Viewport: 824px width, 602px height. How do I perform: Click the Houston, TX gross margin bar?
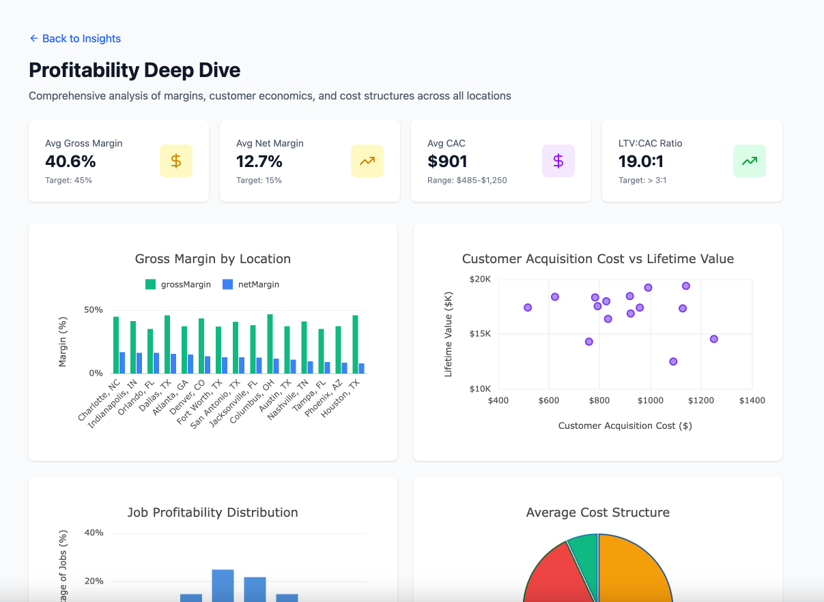[x=355, y=341]
